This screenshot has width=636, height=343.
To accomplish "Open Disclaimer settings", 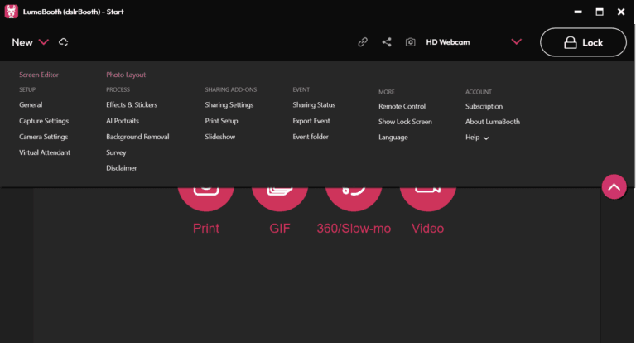I will coord(122,168).
